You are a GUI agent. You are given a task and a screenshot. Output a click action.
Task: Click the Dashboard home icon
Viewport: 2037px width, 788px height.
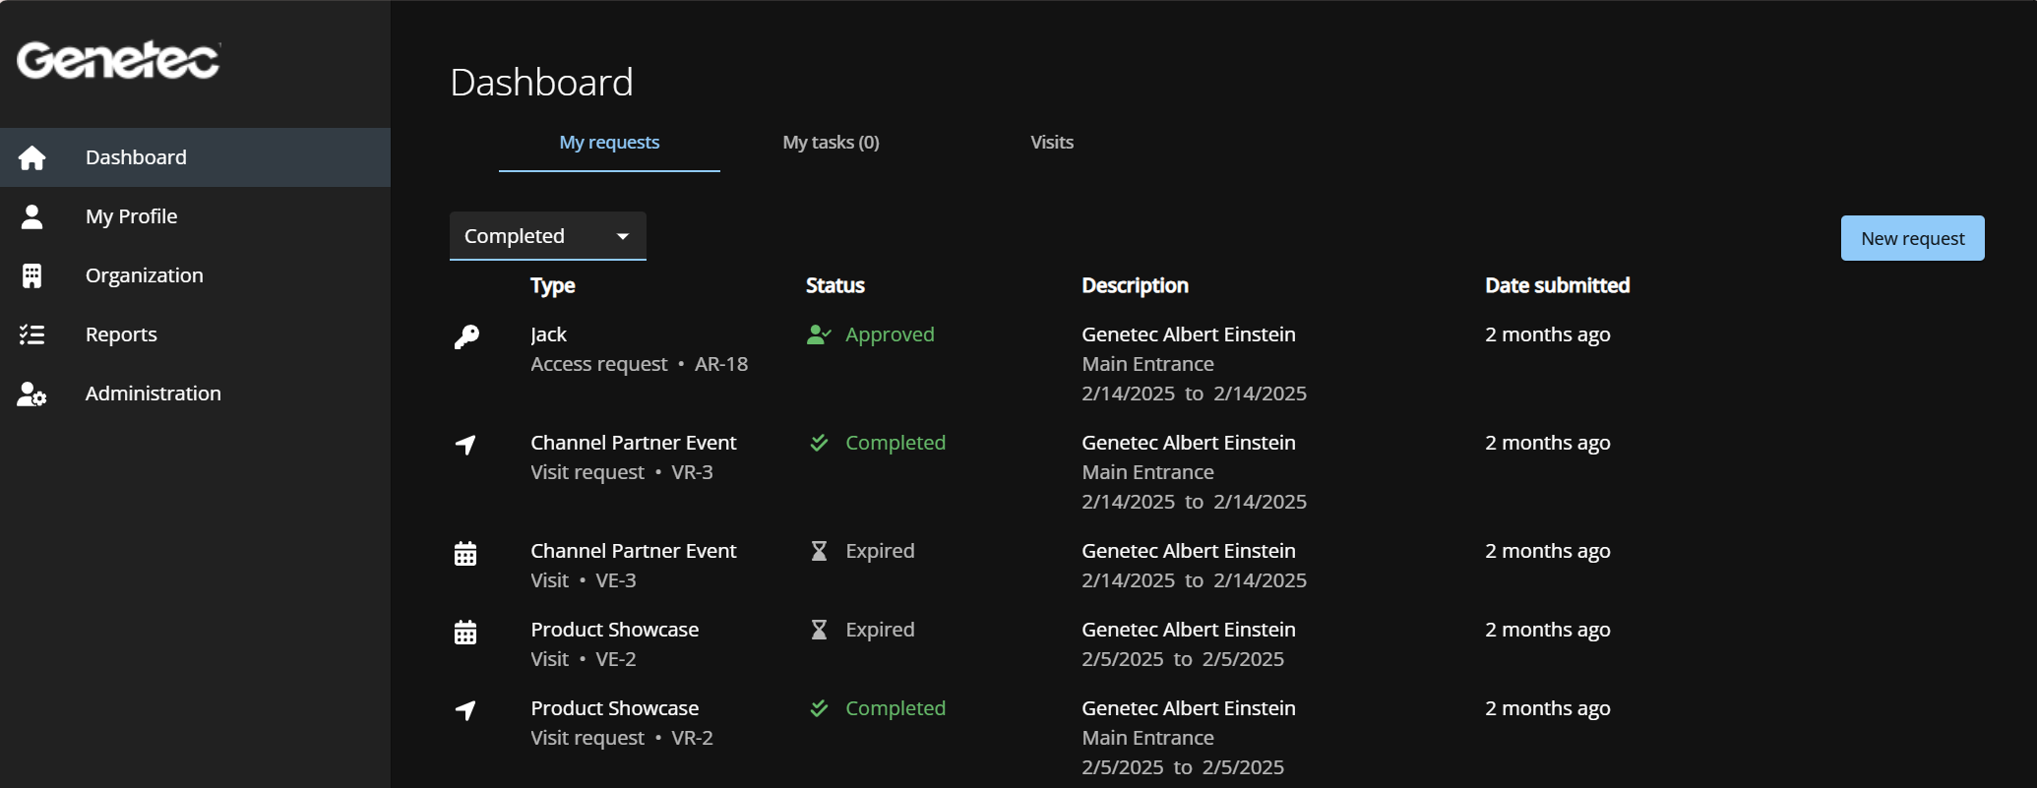tap(31, 157)
